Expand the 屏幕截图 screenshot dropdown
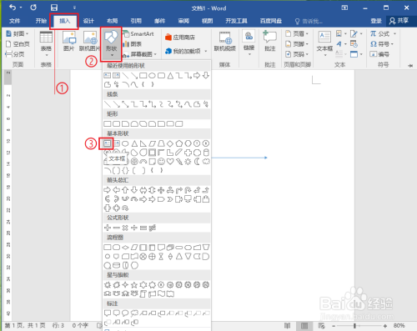This screenshot has height=331, width=417. click(155, 54)
